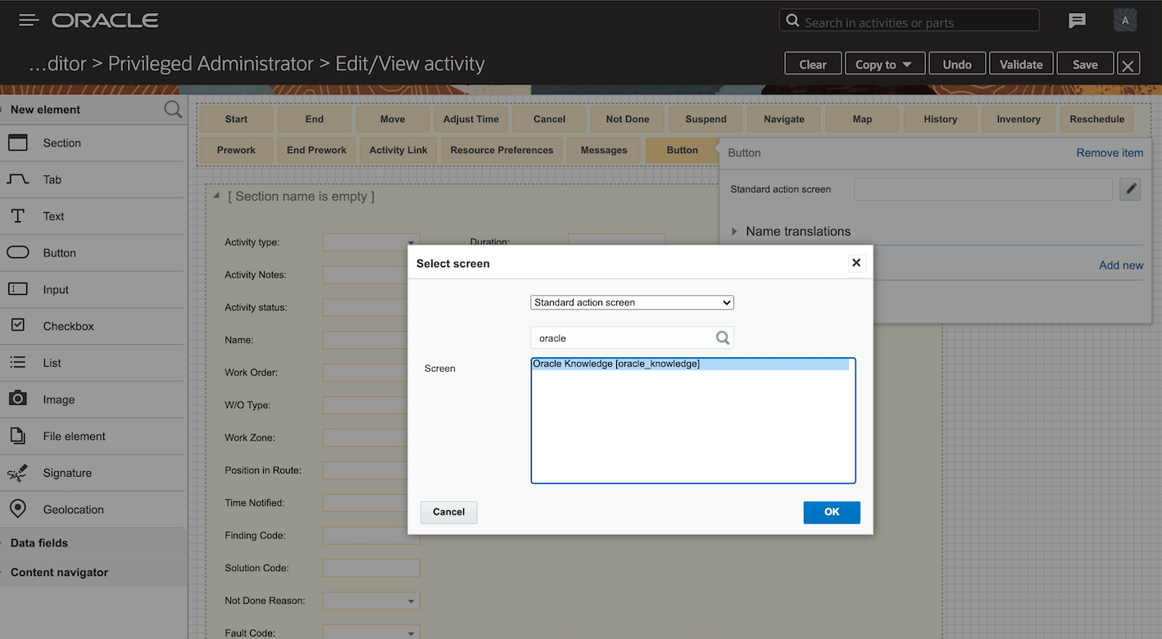Open the messages chat icon
The image size is (1162, 639).
1077,21
